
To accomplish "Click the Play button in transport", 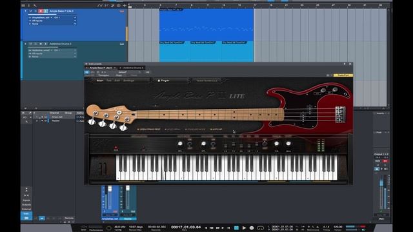I will coord(244,227).
